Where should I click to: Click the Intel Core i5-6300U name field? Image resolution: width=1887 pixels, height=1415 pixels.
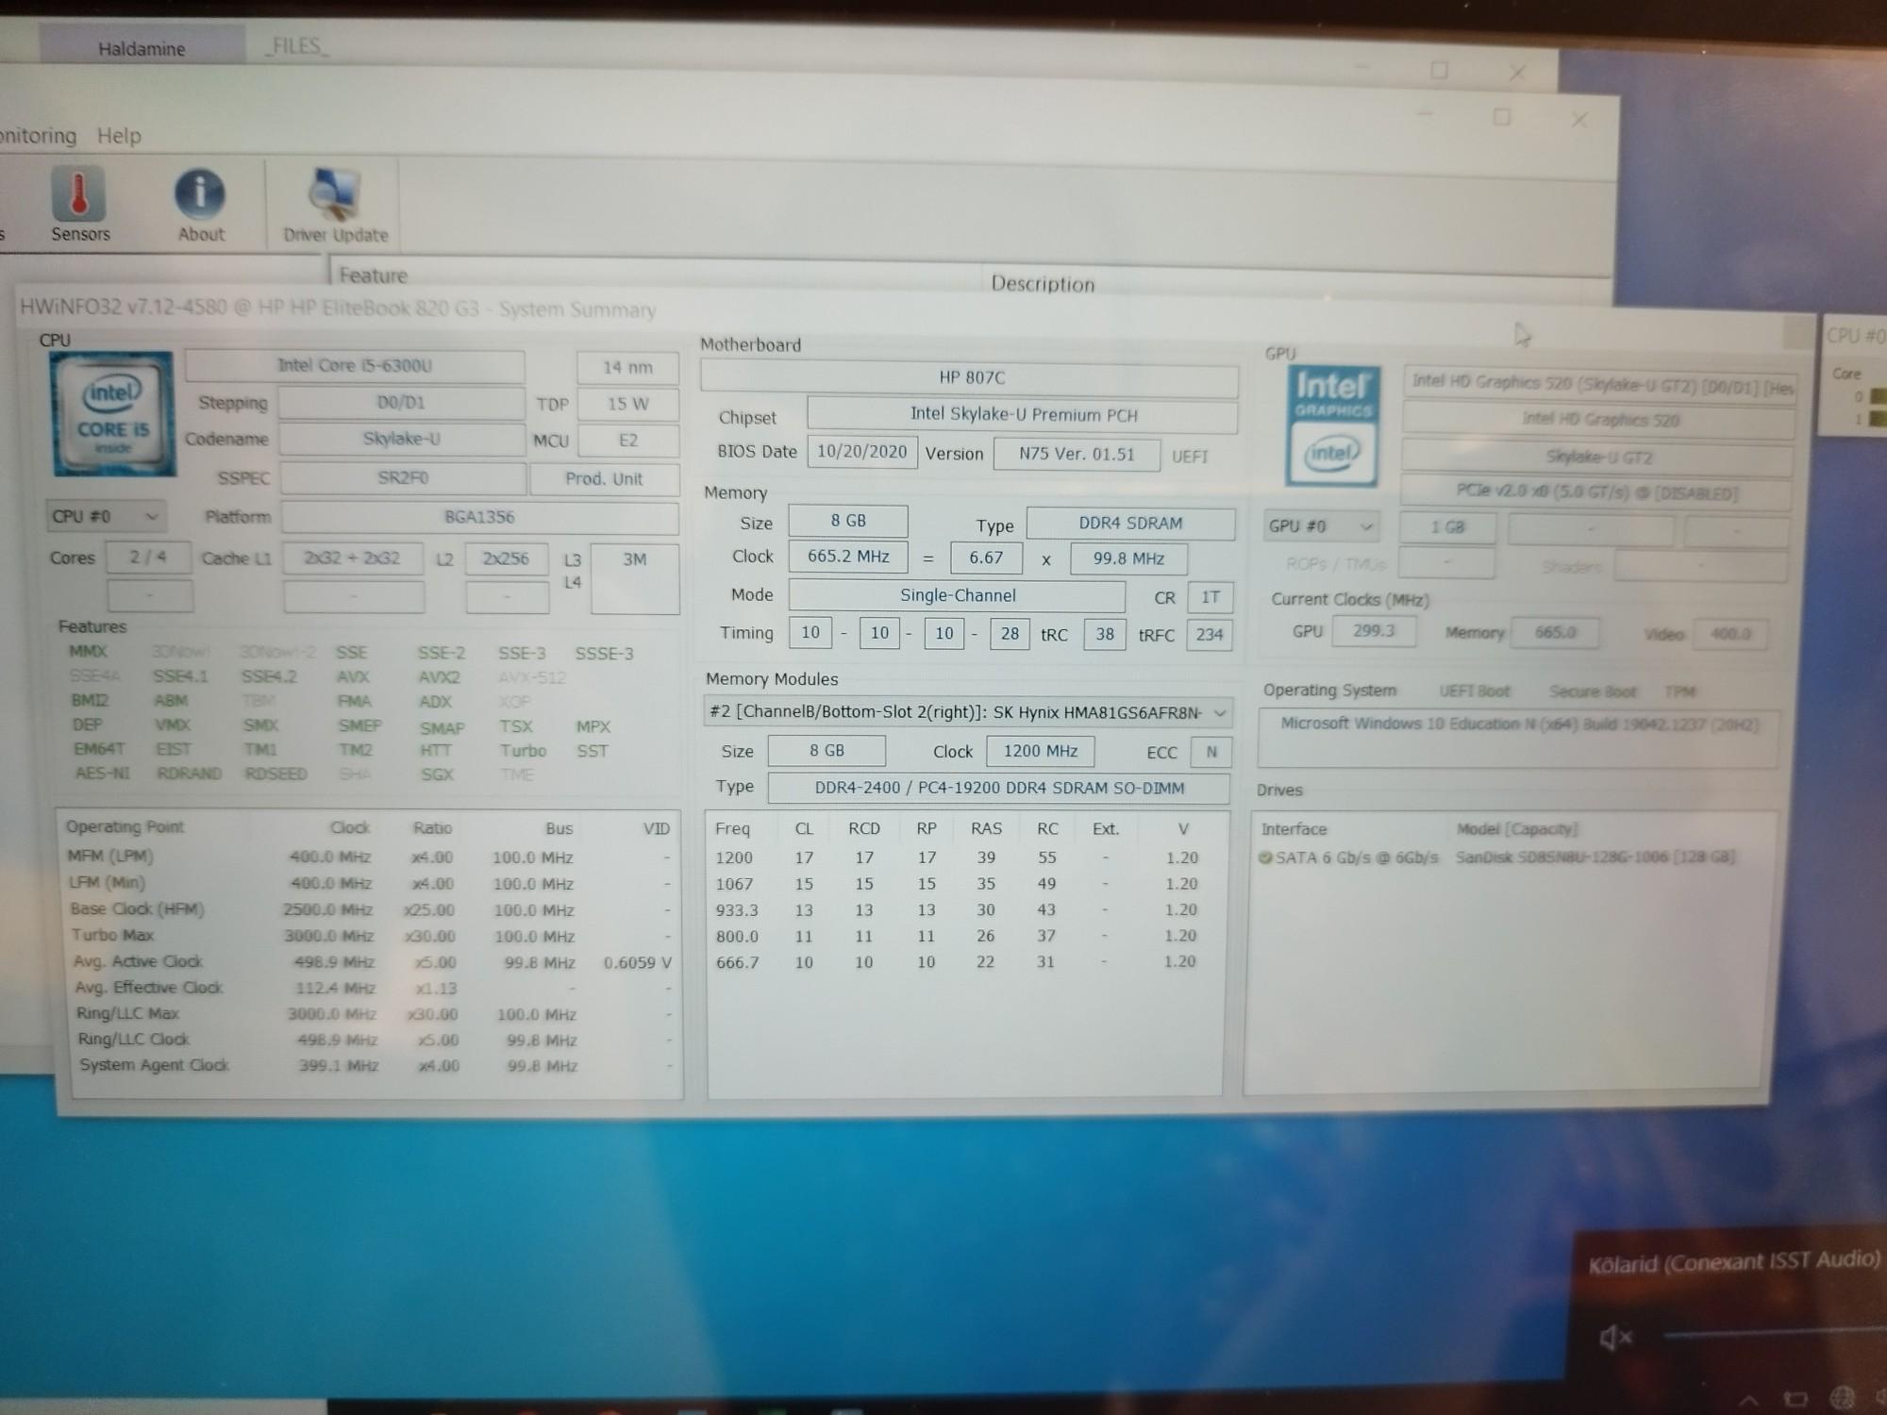tap(355, 366)
